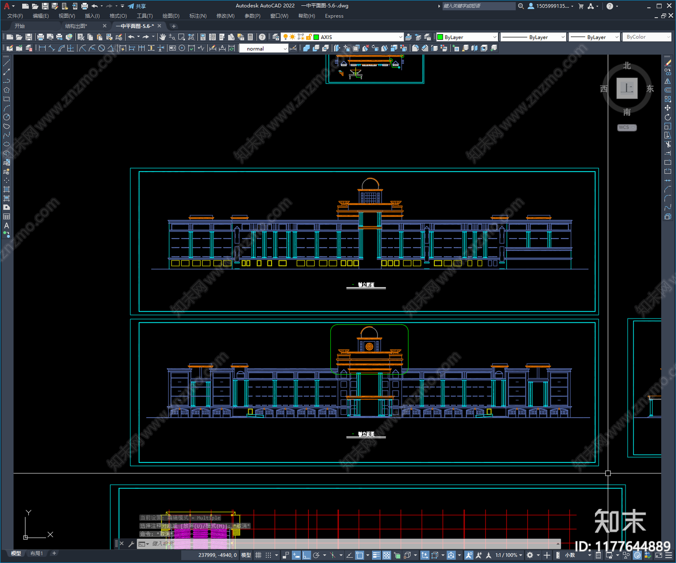
Task: Add a new drawing tab with plus button
Action: (173, 26)
